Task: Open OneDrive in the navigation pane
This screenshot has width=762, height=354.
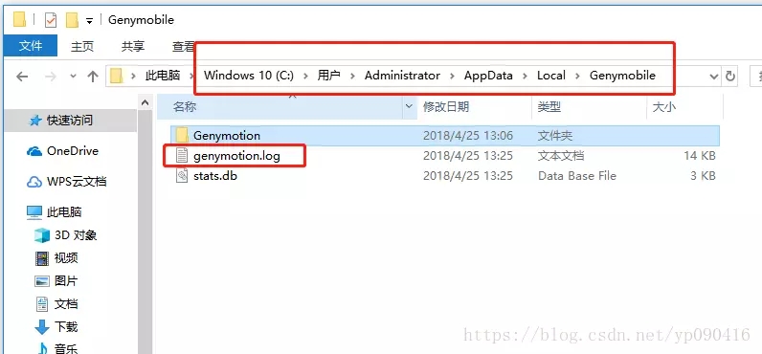Action: click(x=62, y=151)
